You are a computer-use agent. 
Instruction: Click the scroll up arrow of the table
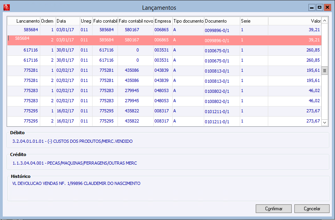[x=325, y=21]
